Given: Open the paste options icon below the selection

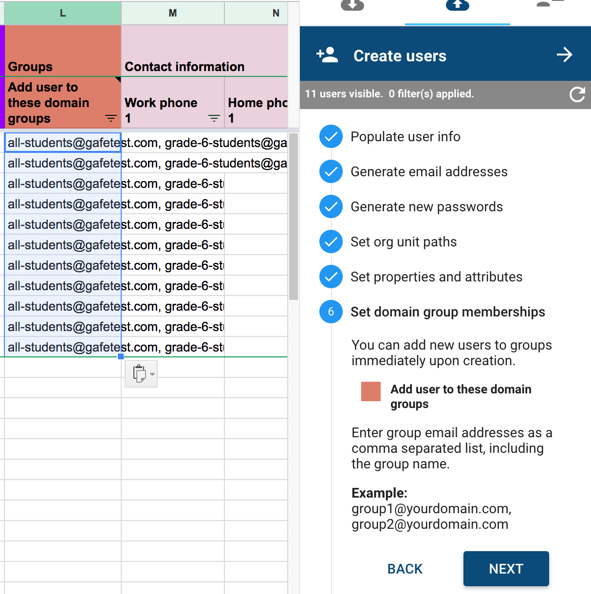Looking at the screenshot, I should [x=139, y=374].
